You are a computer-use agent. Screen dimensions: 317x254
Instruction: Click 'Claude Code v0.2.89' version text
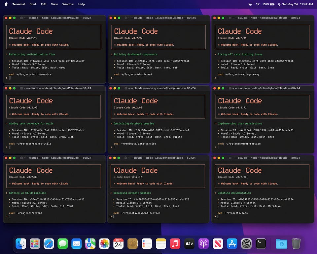pyautogui.click(x=23, y=177)
